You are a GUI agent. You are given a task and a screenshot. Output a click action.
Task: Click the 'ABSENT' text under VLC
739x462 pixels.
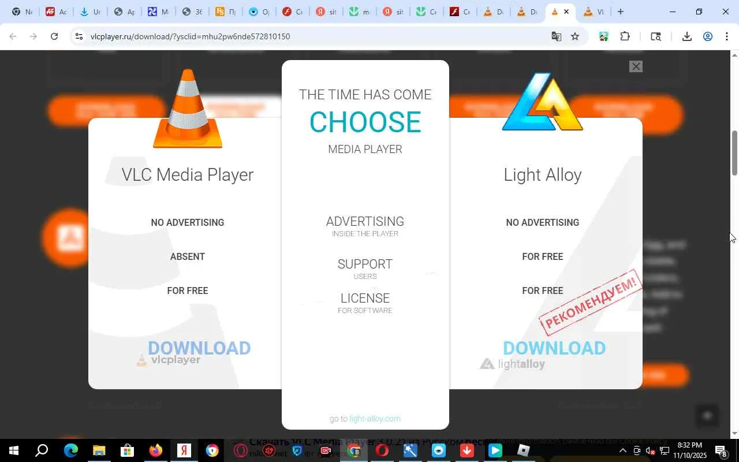click(x=188, y=256)
